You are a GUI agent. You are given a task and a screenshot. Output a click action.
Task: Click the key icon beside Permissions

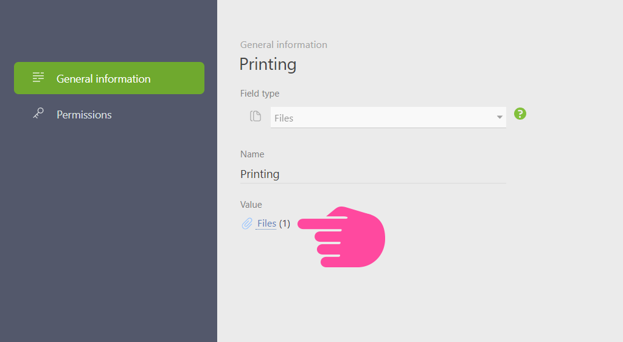(38, 114)
